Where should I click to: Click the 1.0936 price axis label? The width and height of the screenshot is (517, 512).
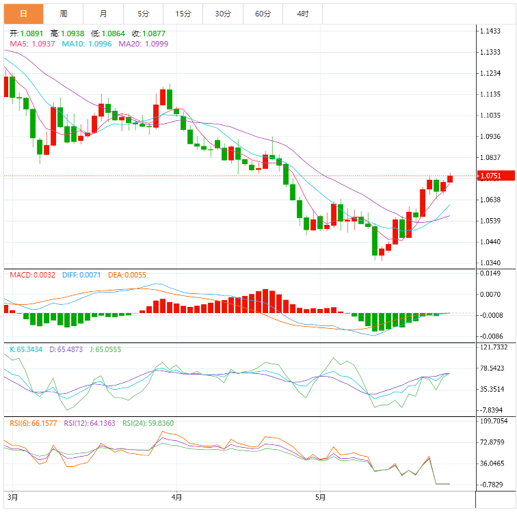click(490, 137)
